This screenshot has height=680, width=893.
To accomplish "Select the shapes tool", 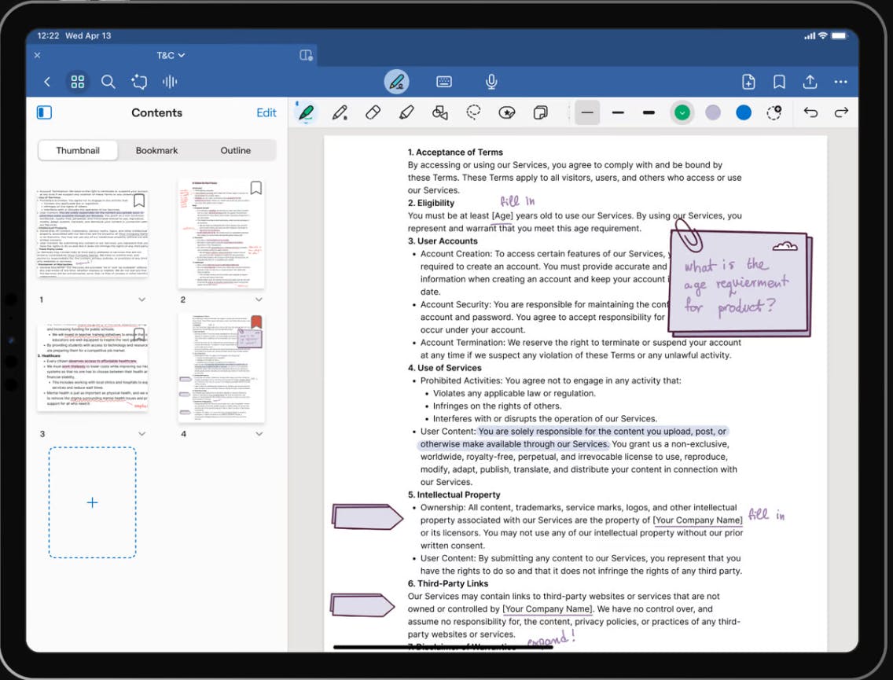I will pos(439,112).
